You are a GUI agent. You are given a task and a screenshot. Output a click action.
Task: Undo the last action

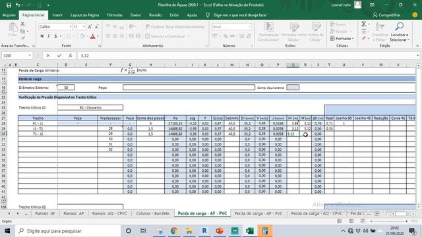click(18, 5)
